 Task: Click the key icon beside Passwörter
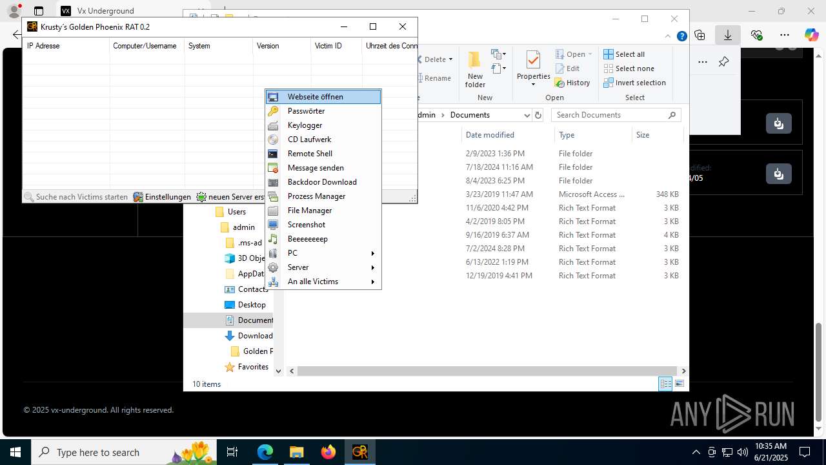273,111
